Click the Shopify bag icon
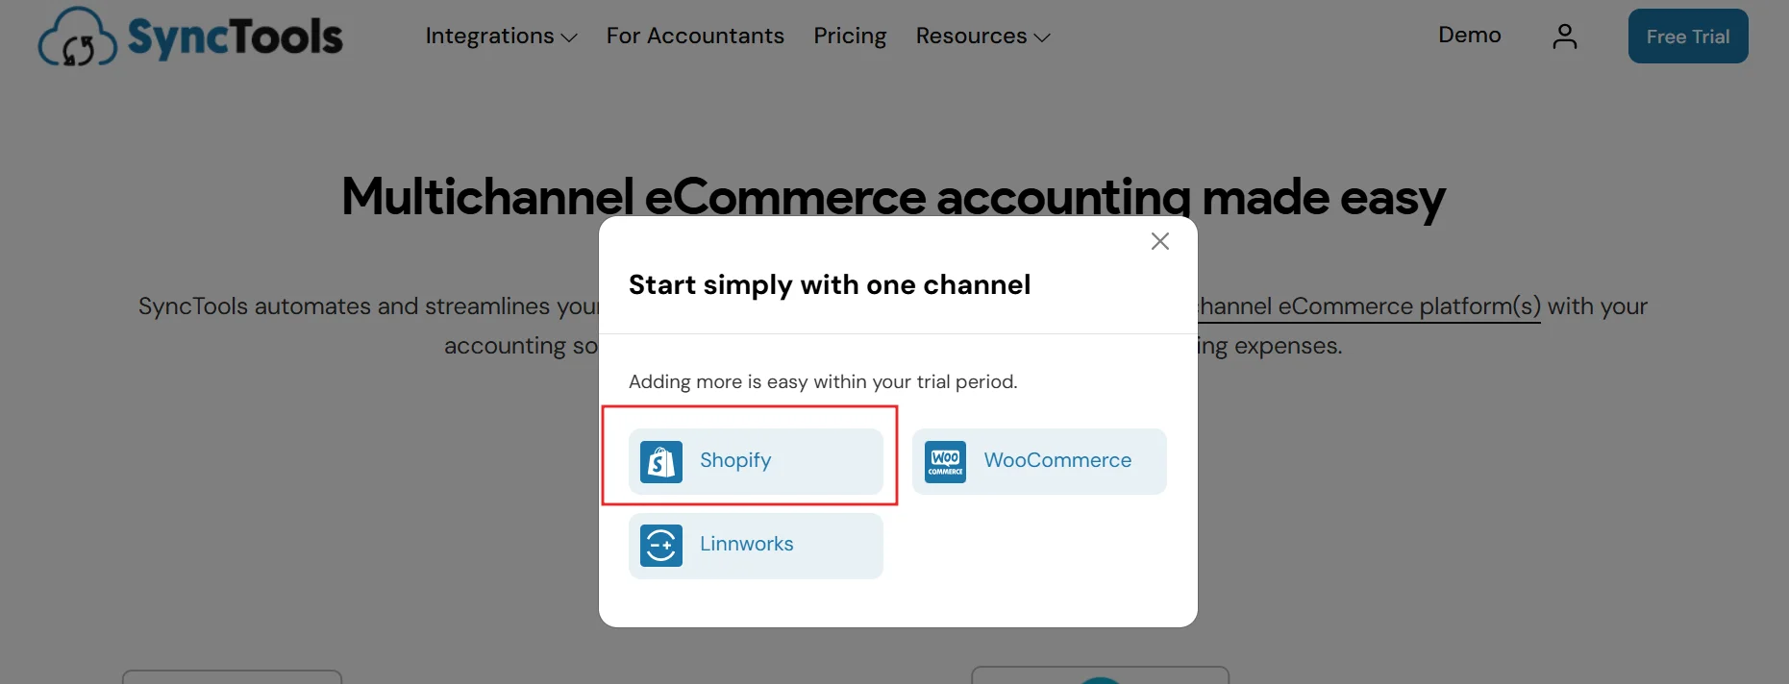The height and width of the screenshot is (684, 1789). 661,462
